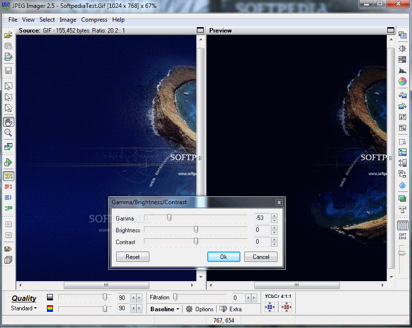Viewport: 412px width, 328px height.
Task: Click the stacked photos batch icon
Action: pyautogui.click(x=8, y=260)
